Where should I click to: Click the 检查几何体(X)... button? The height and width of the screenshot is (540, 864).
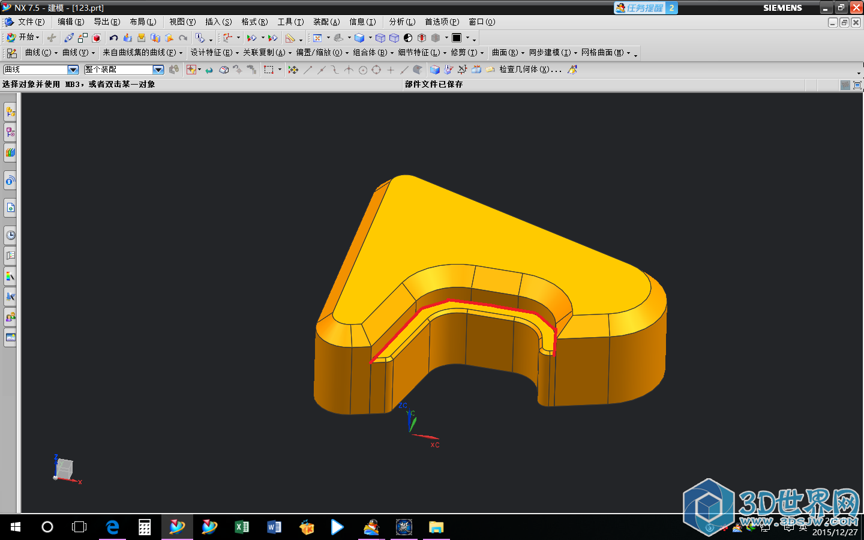(530, 70)
